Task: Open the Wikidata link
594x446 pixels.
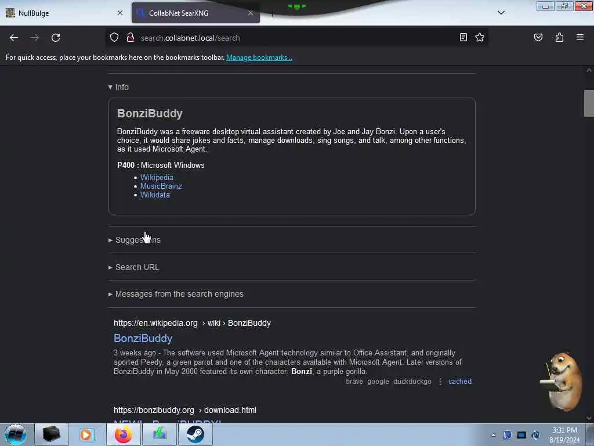Action: tap(155, 195)
